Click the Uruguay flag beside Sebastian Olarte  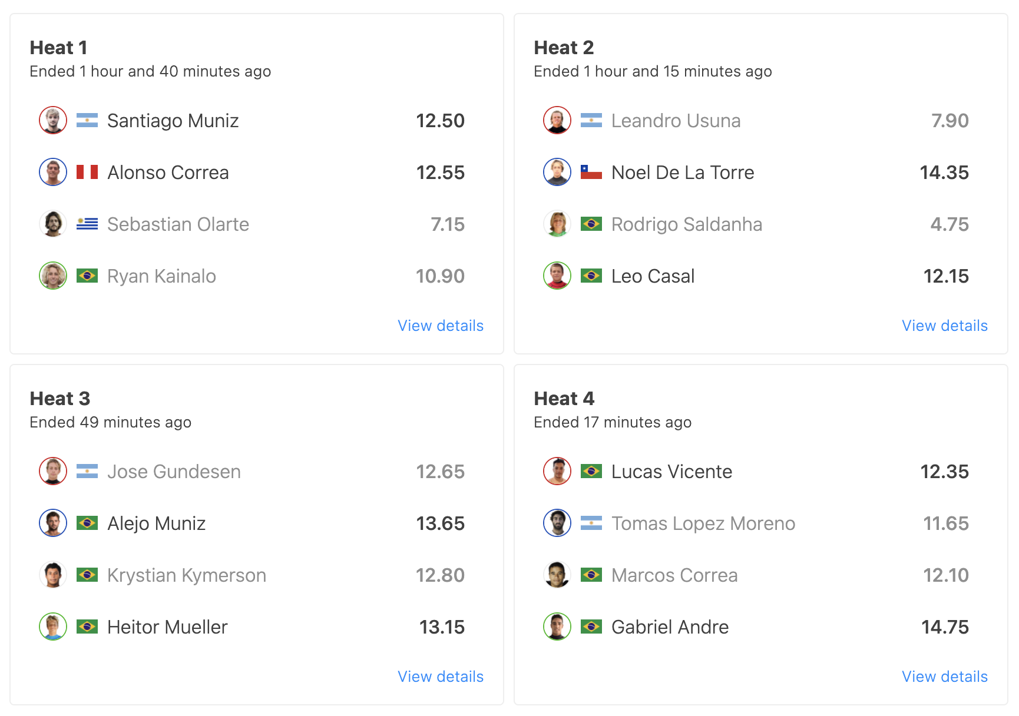[x=87, y=224]
